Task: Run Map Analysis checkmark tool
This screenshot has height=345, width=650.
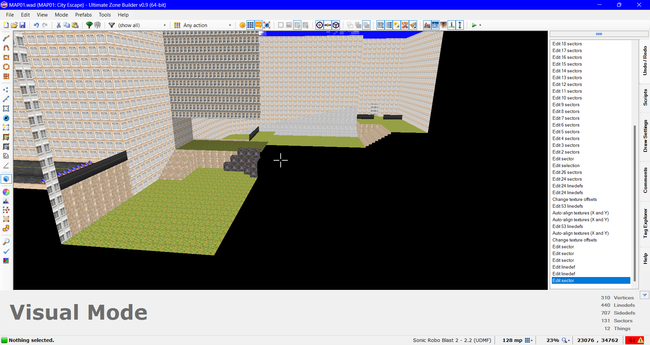Action: click(6, 251)
